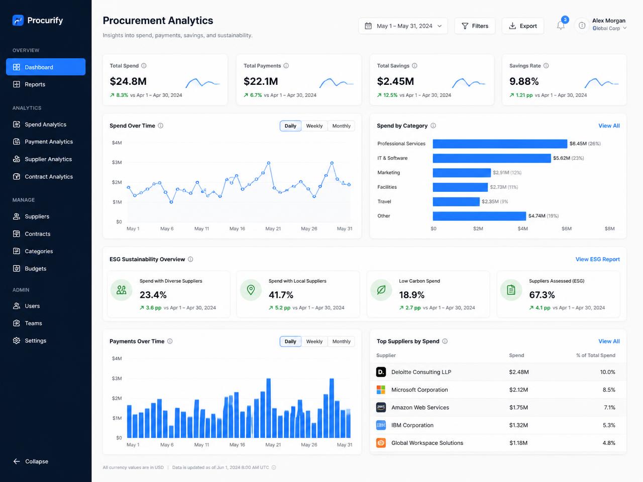Click the Suppliers Assessed document icon

(x=511, y=290)
